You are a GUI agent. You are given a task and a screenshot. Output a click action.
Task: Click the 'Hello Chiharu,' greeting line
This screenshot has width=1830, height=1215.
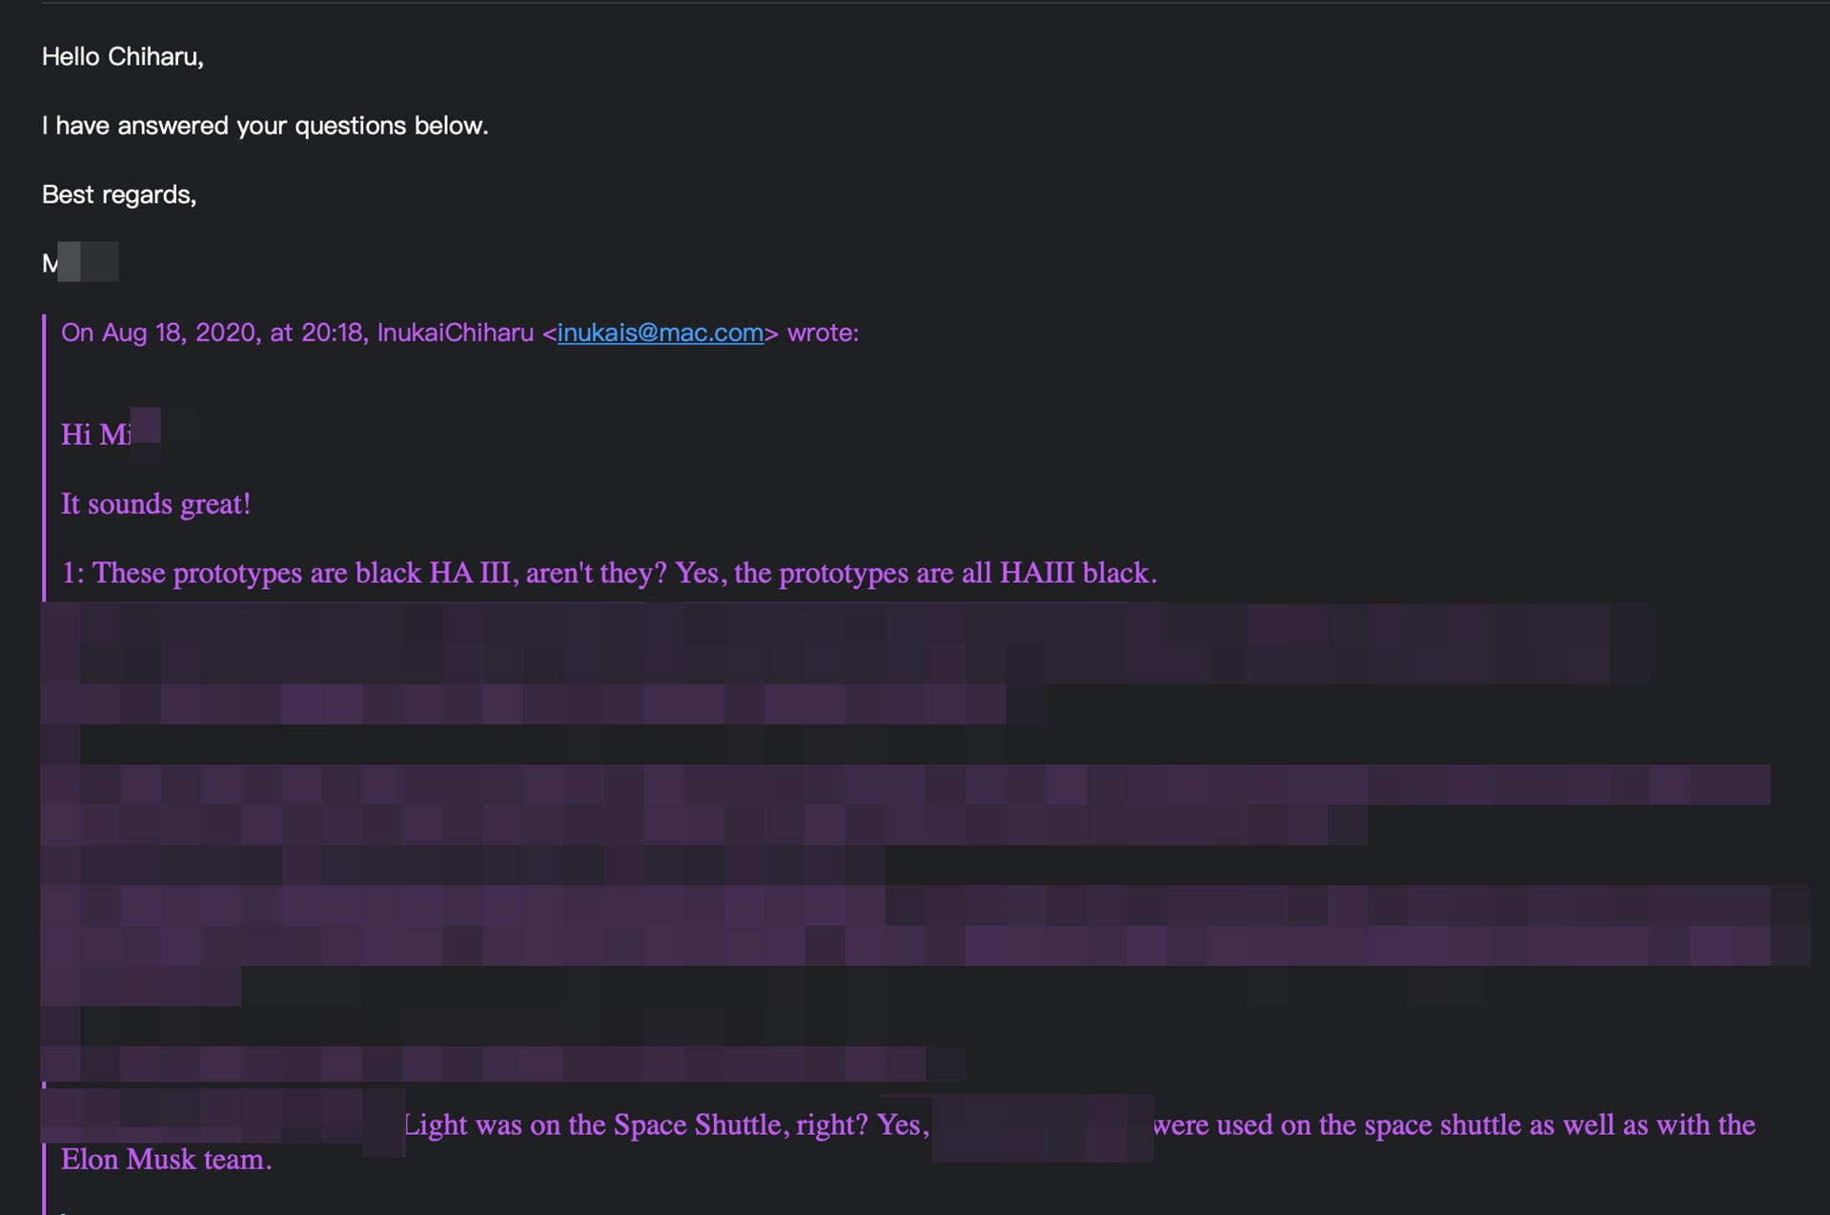[123, 56]
